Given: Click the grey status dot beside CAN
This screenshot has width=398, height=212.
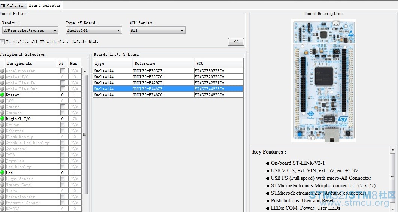Looking at the screenshot, I should [3, 100].
